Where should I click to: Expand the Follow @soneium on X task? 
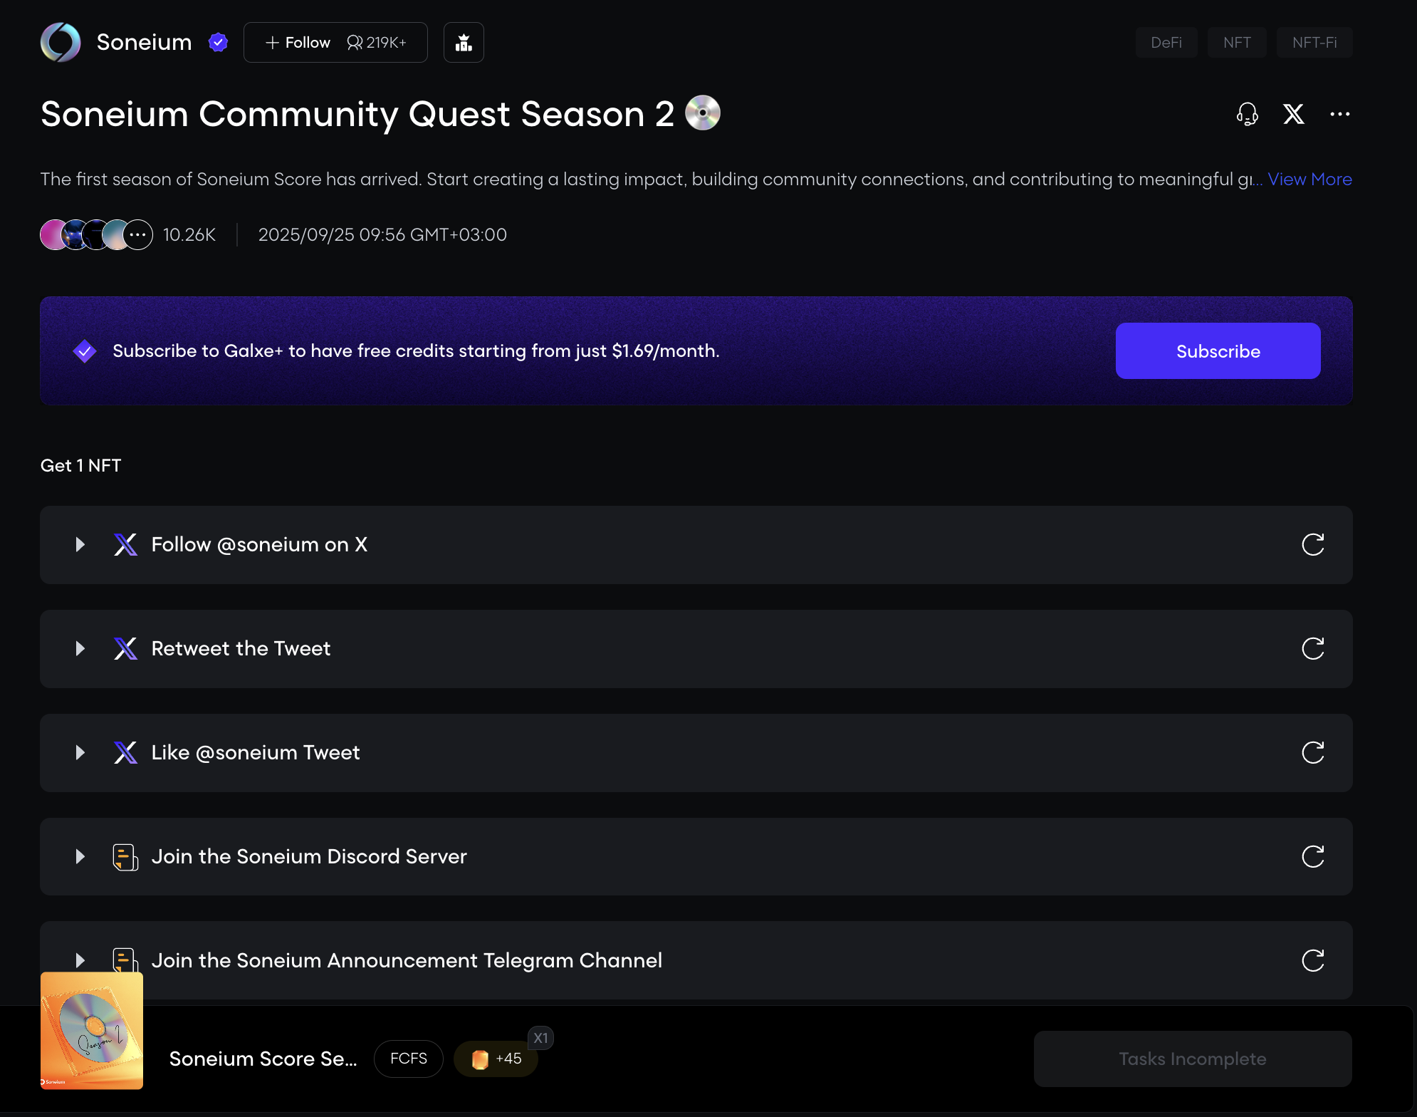80,545
